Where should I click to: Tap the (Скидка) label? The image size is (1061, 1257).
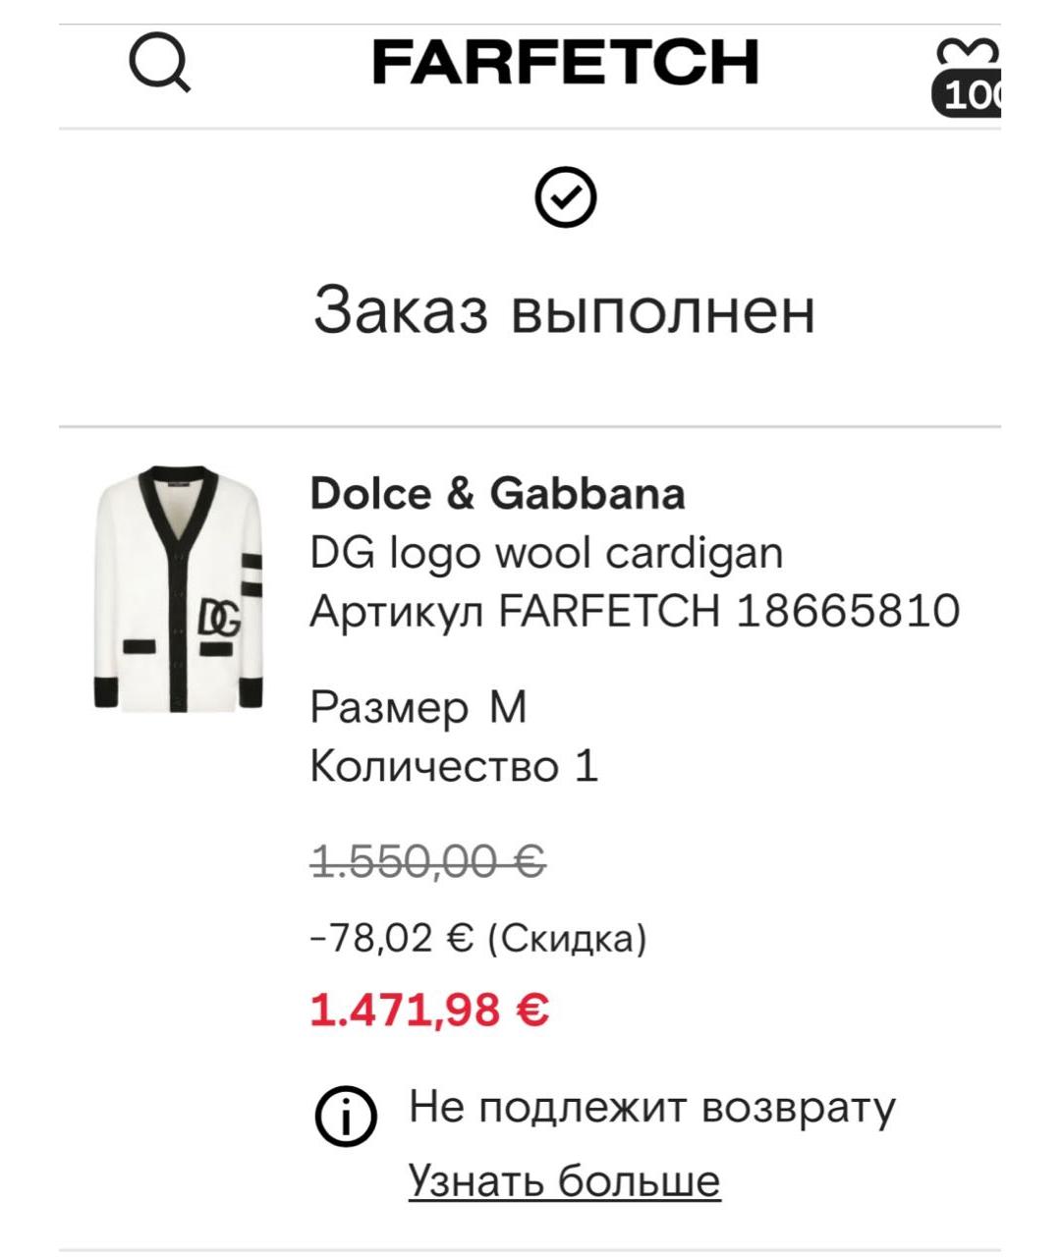pos(567,939)
